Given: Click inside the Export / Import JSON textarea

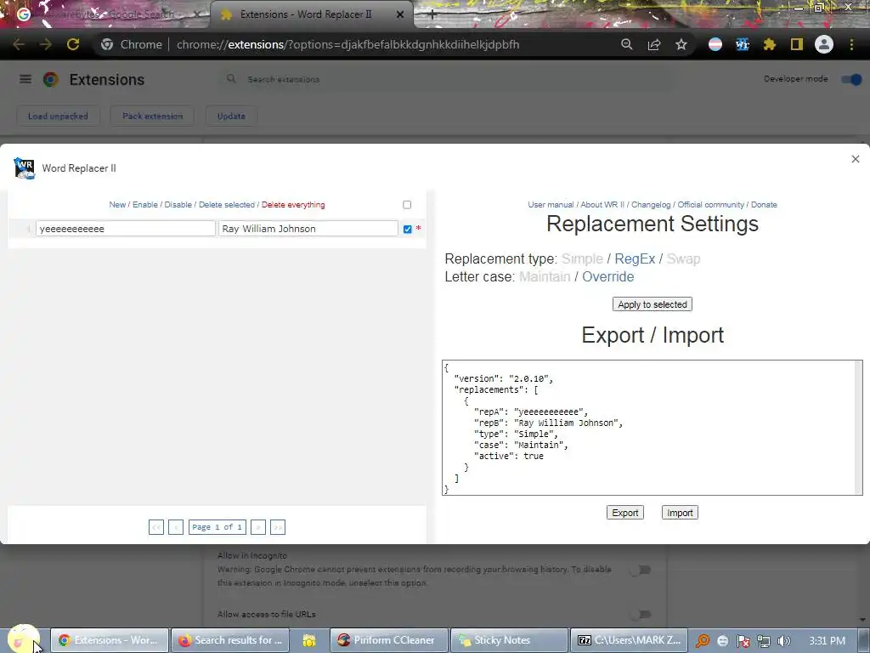Looking at the screenshot, I should coord(652,428).
